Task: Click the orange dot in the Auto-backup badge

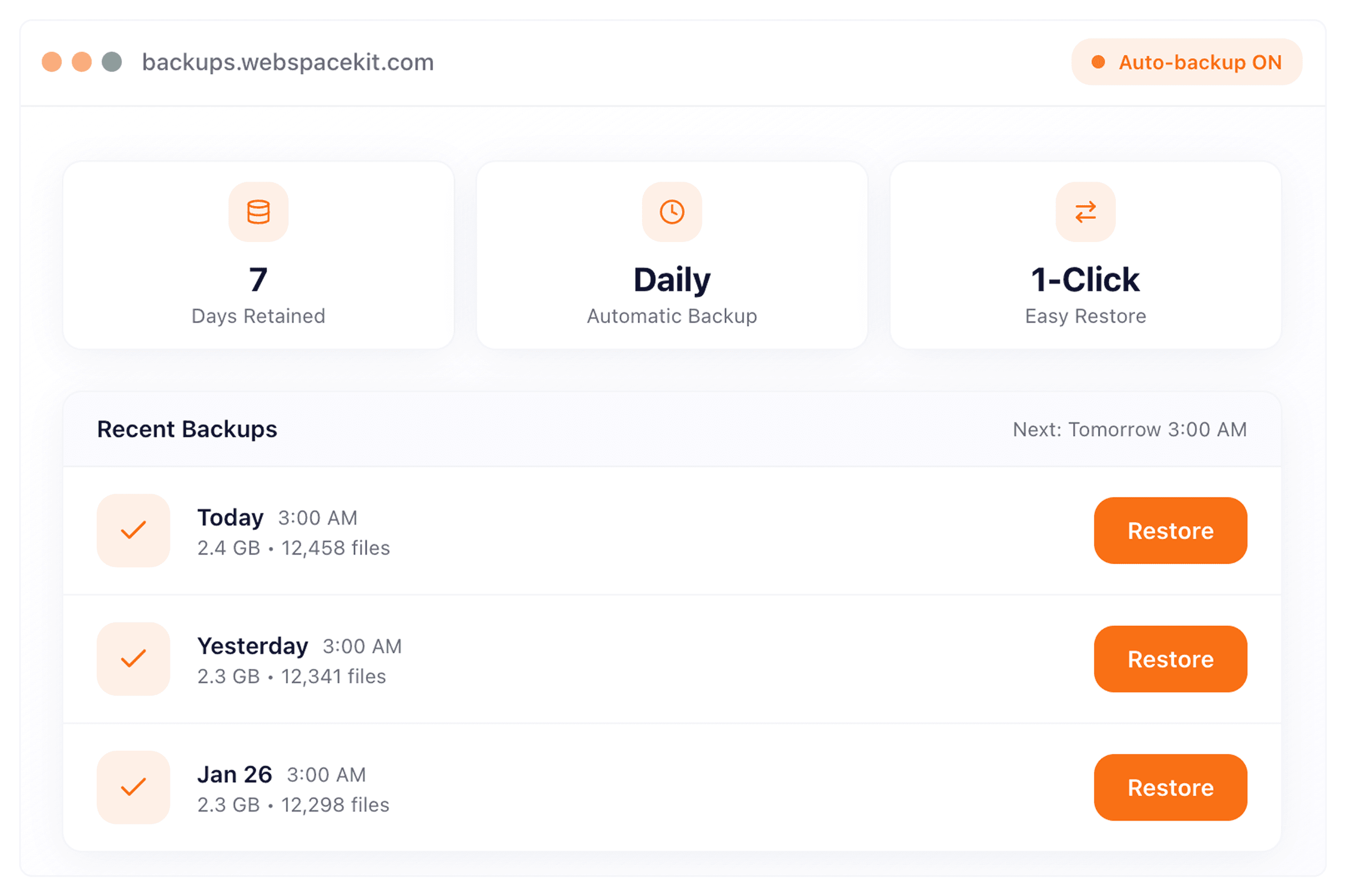Action: pyautogui.click(x=1098, y=62)
